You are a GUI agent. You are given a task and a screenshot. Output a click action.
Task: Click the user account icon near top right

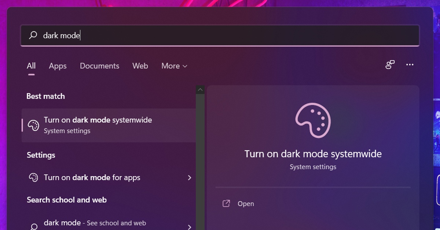point(390,64)
